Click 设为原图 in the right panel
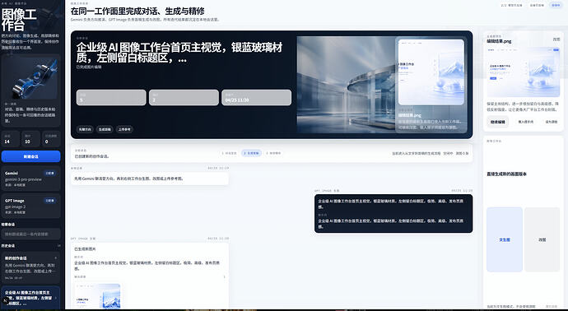This screenshot has width=568, height=311. click(552, 122)
